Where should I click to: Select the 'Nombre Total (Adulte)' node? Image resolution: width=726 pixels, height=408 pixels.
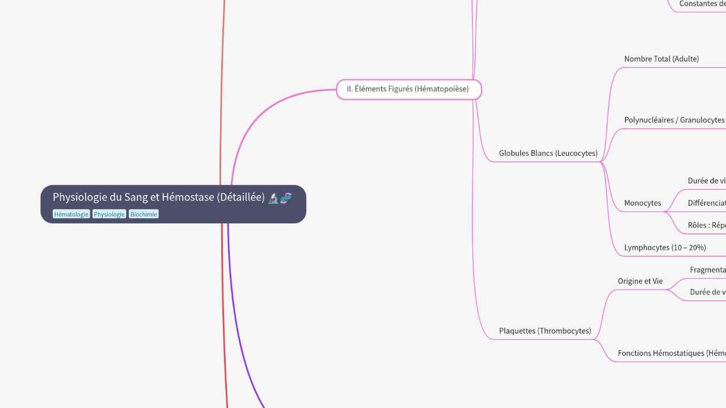(x=661, y=58)
